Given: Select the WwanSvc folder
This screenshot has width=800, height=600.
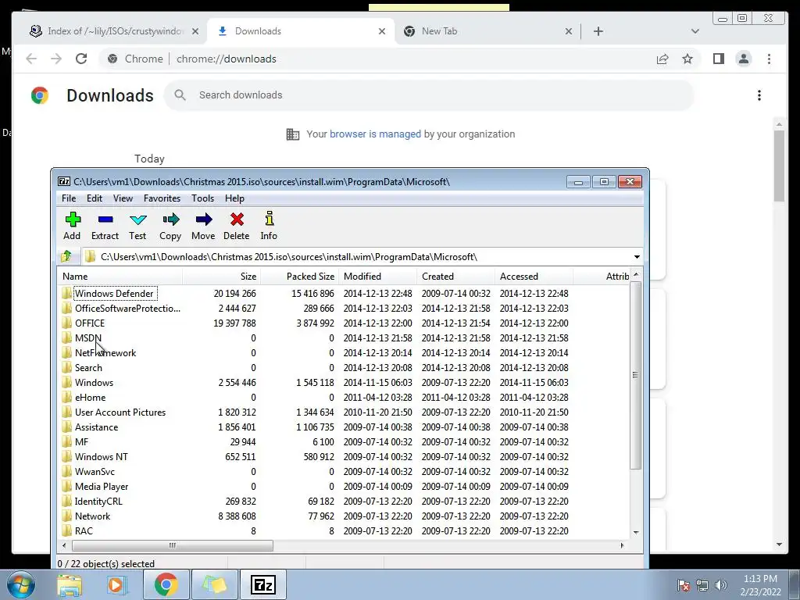Looking at the screenshot, I should click(95, 471).
